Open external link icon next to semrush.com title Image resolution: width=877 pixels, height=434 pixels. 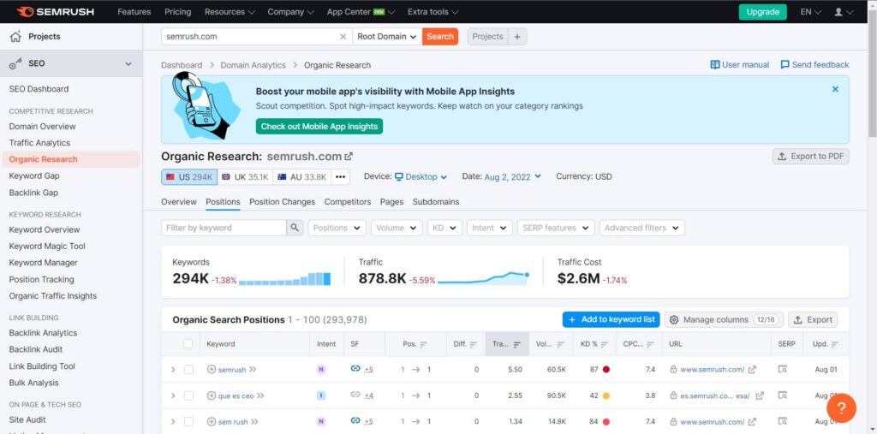[x=349, y=157]
